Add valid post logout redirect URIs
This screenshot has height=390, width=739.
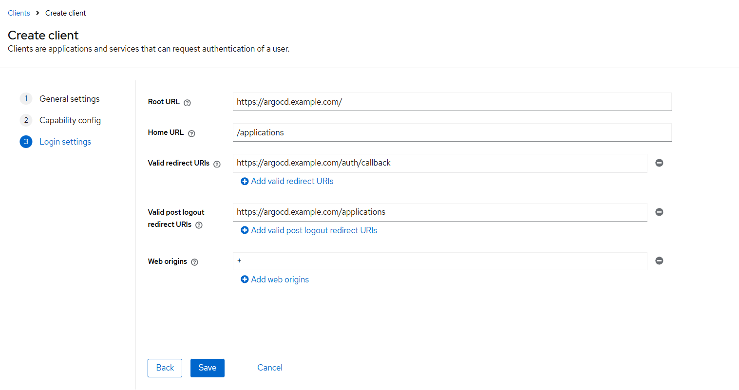(309, 230)
